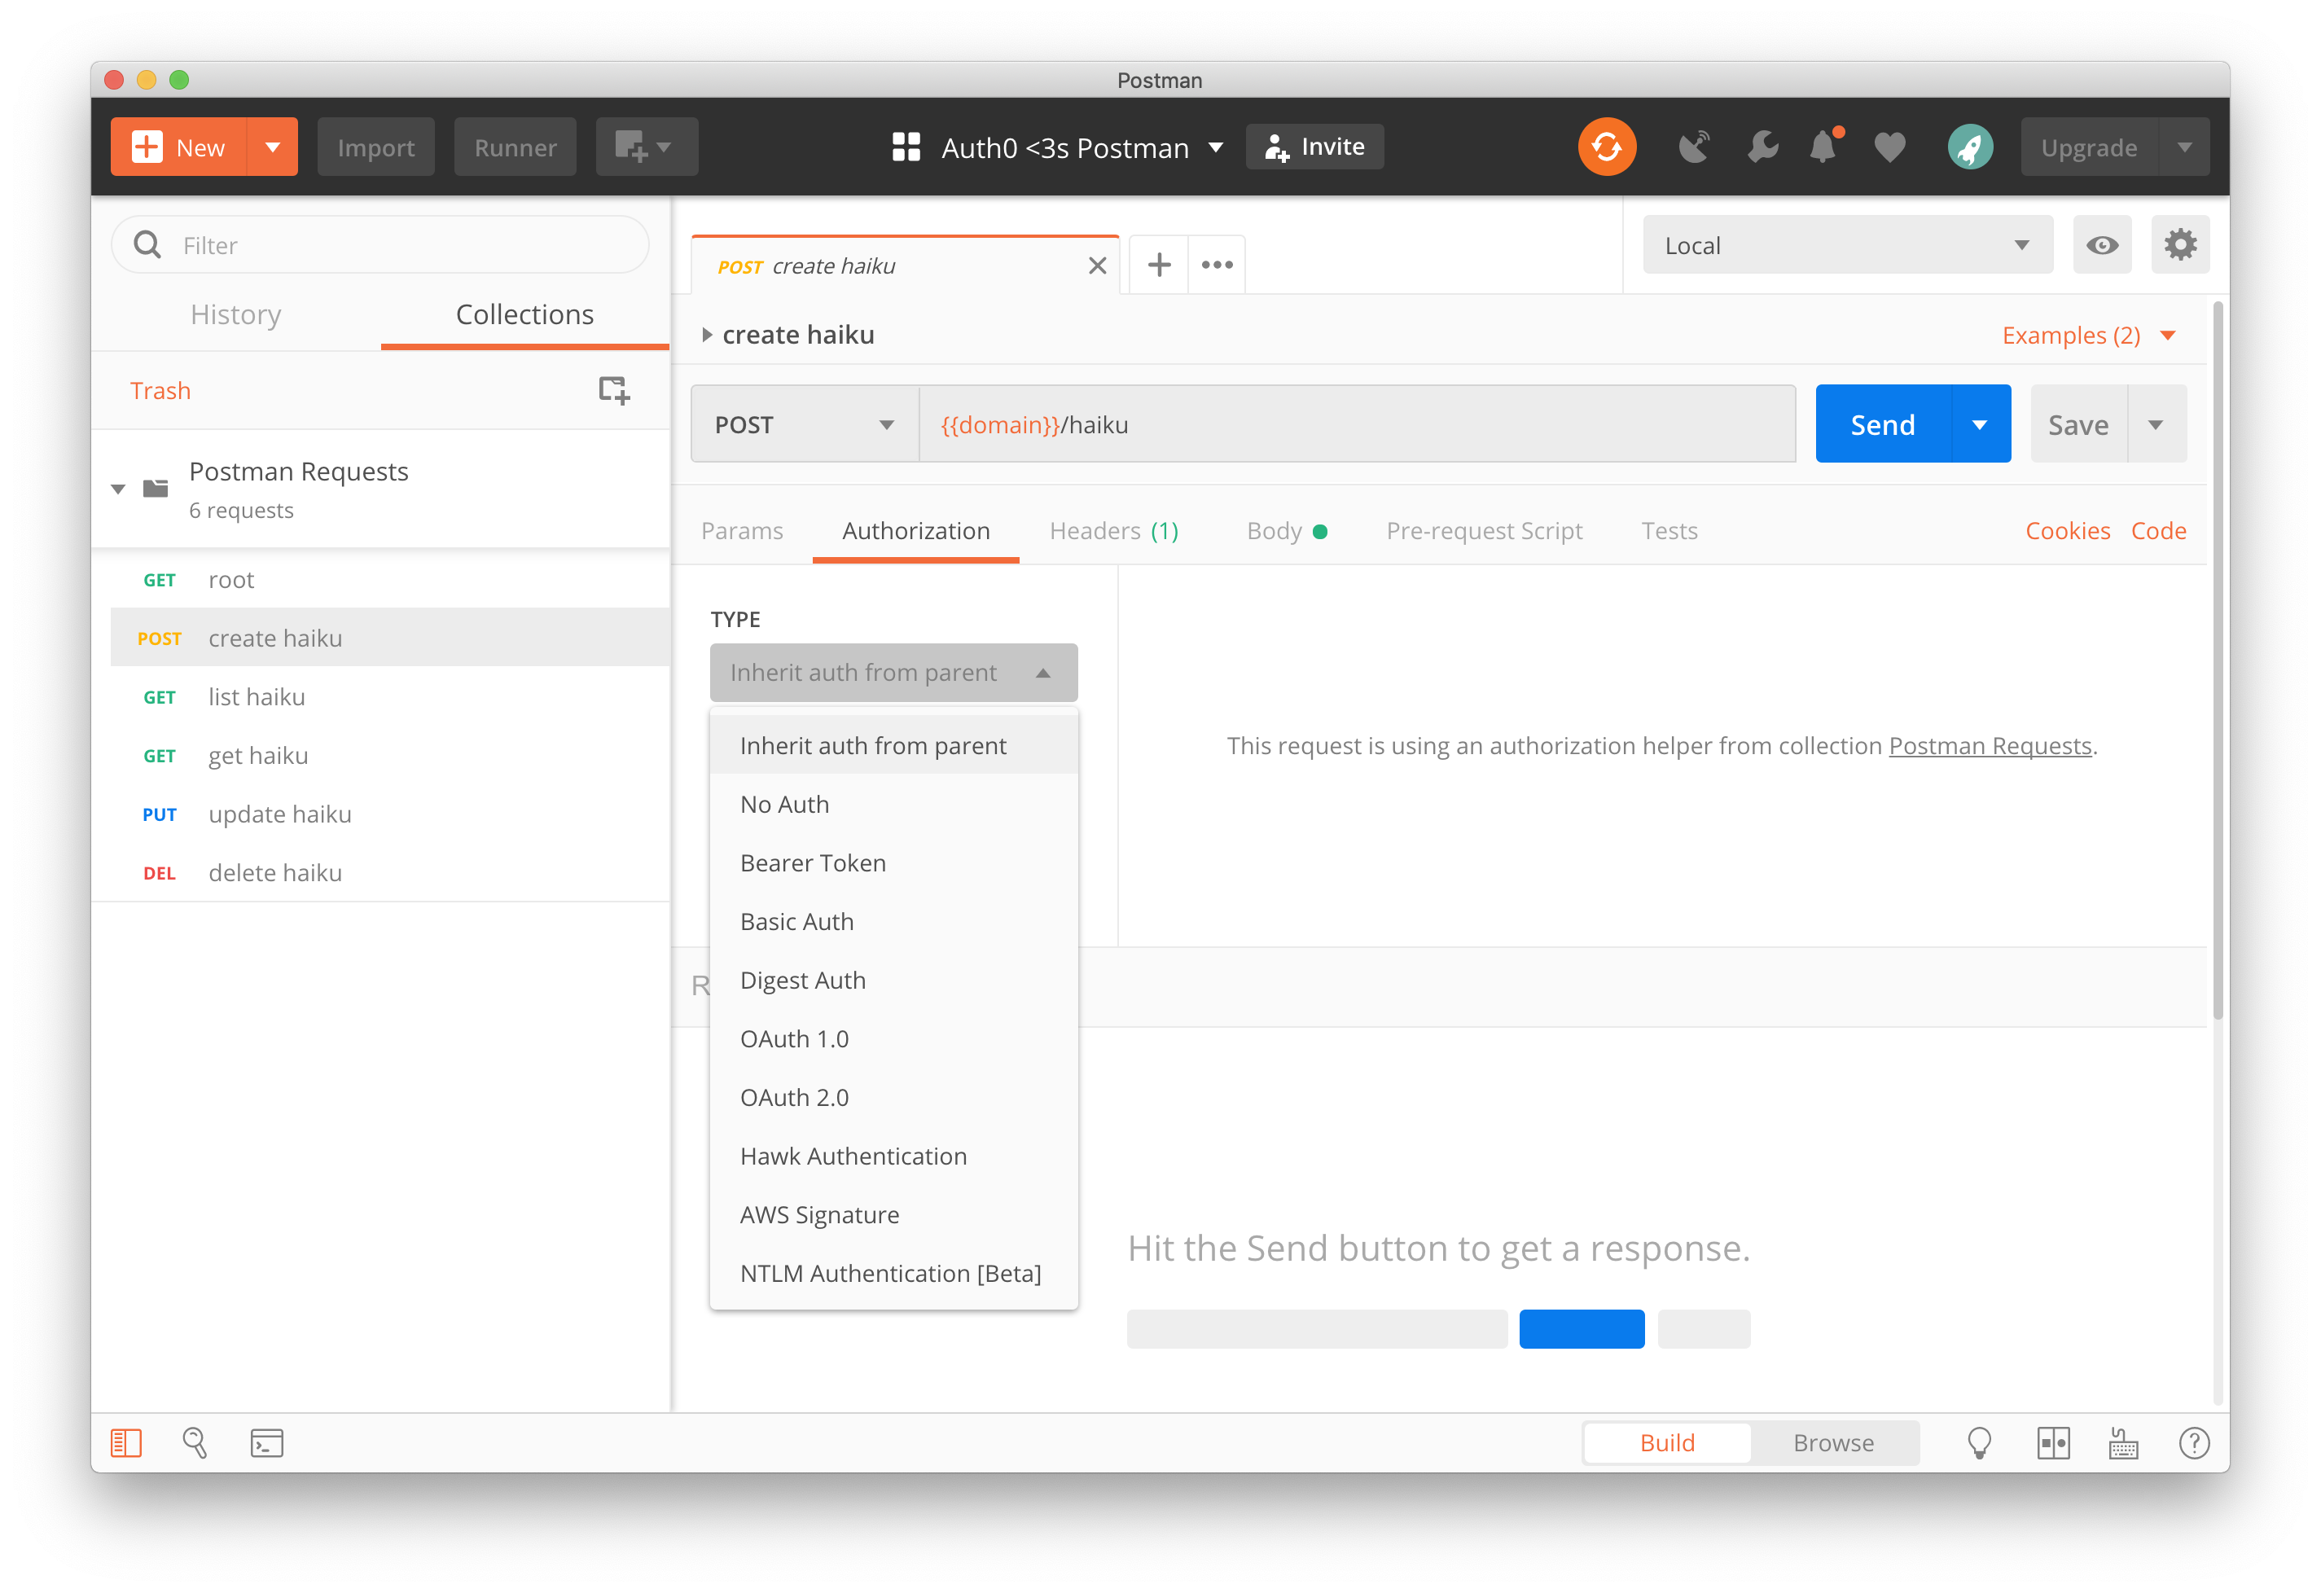Click the new collection icon

coord(613,389)
